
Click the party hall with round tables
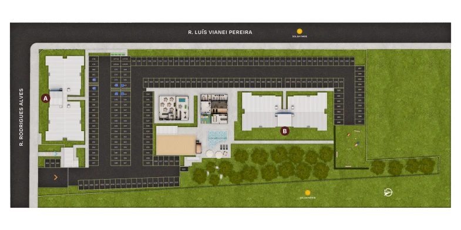coord(174,108)
